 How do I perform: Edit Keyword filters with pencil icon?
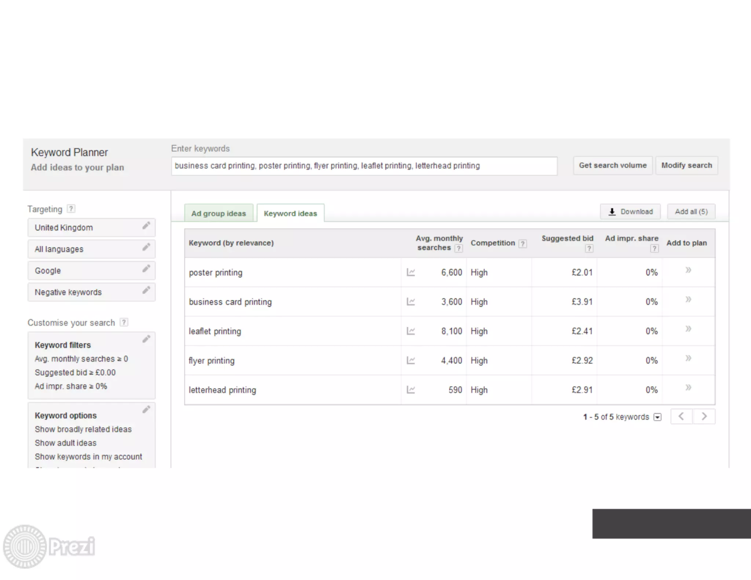point(146,339)
